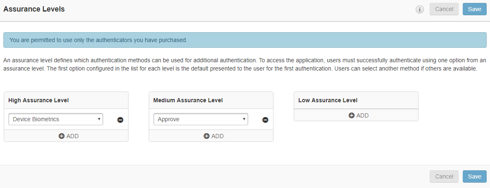Click the purchased authenticators notice banner
490x188 pixels.
click(x=245, y=40)
